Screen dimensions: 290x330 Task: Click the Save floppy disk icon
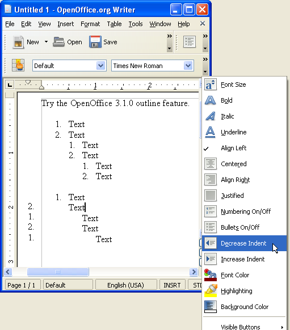point(95,42)
